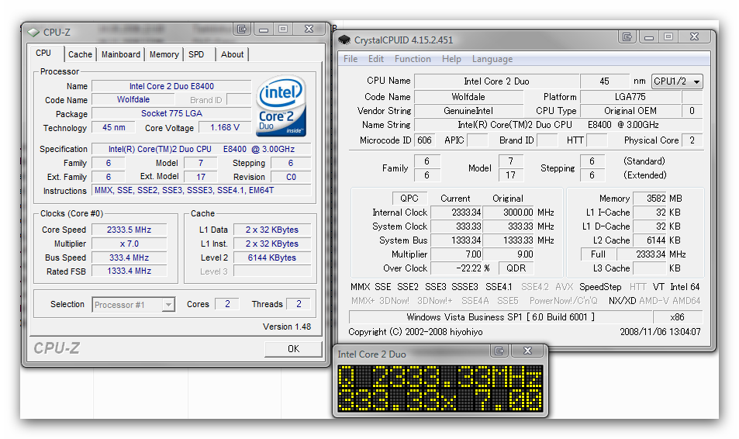Click the Microcode ID value '606'
The image size is (739, 439).
coord(425,140)
